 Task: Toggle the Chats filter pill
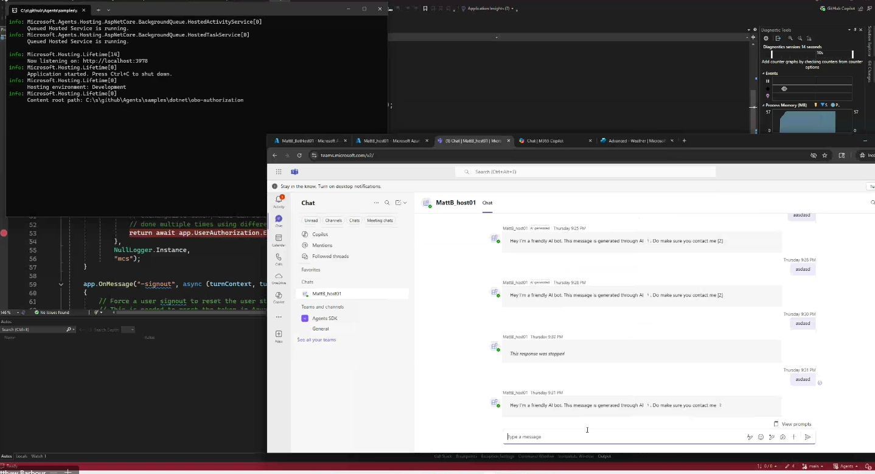(354, 220)
